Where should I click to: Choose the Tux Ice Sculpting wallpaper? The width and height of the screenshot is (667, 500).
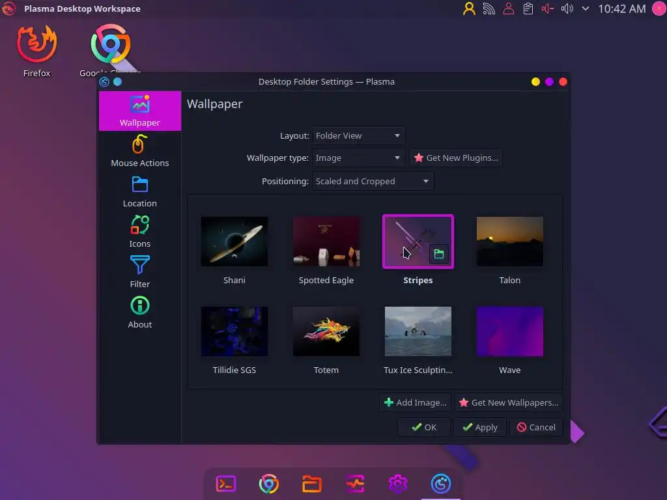(418, 331)
